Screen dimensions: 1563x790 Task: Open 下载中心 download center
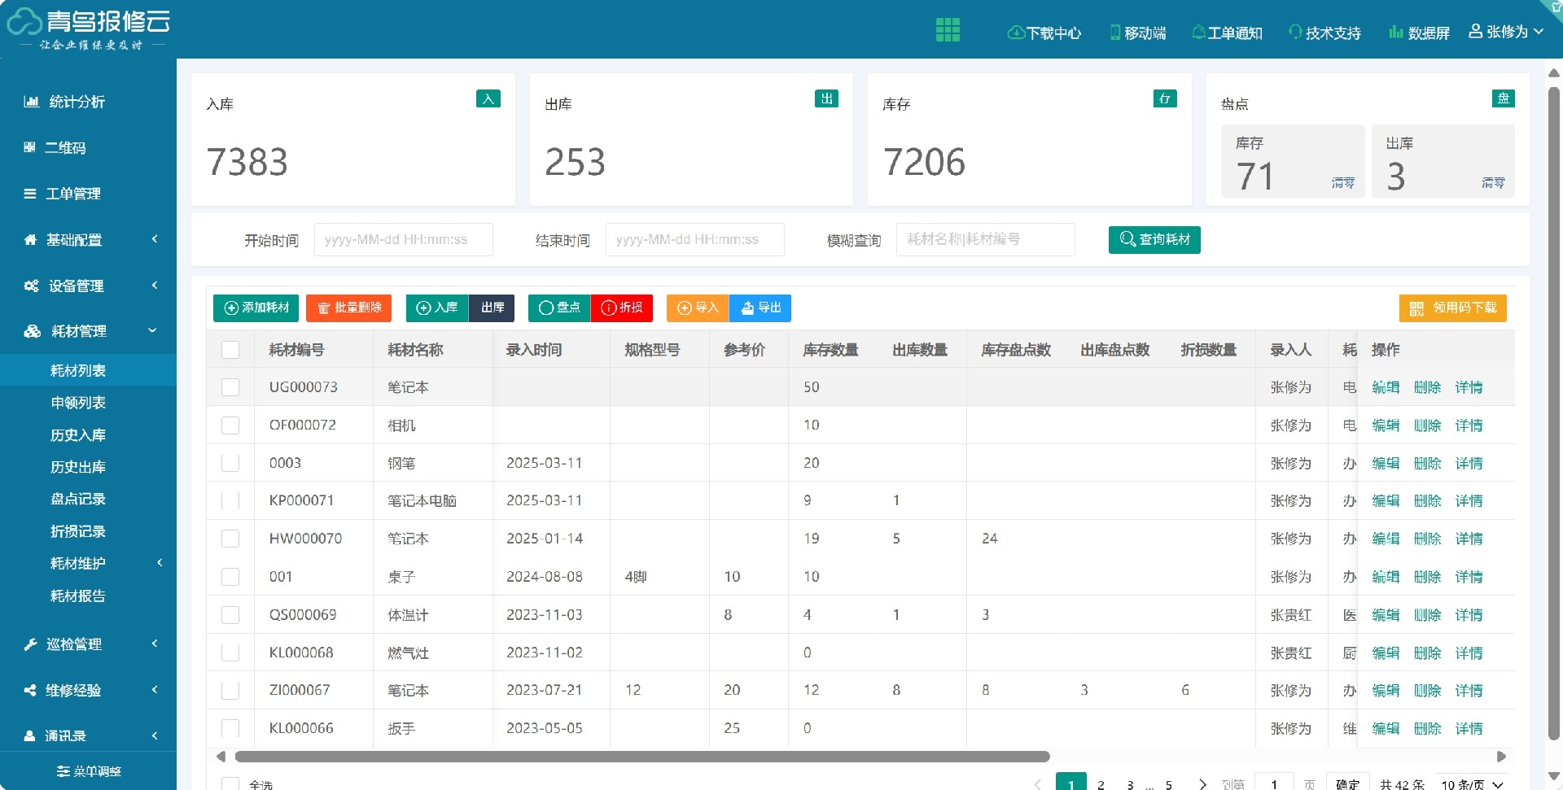[x=1044, y=33]
